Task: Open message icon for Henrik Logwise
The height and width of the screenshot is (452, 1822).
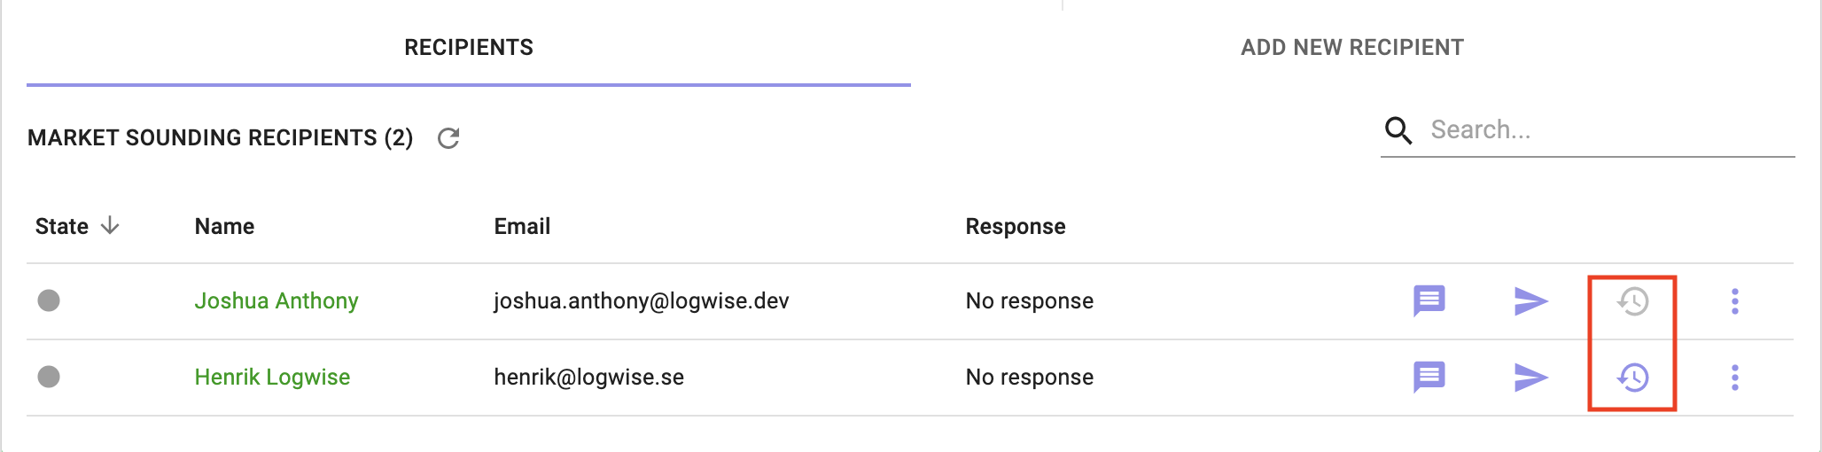Action: (1429, 378)
